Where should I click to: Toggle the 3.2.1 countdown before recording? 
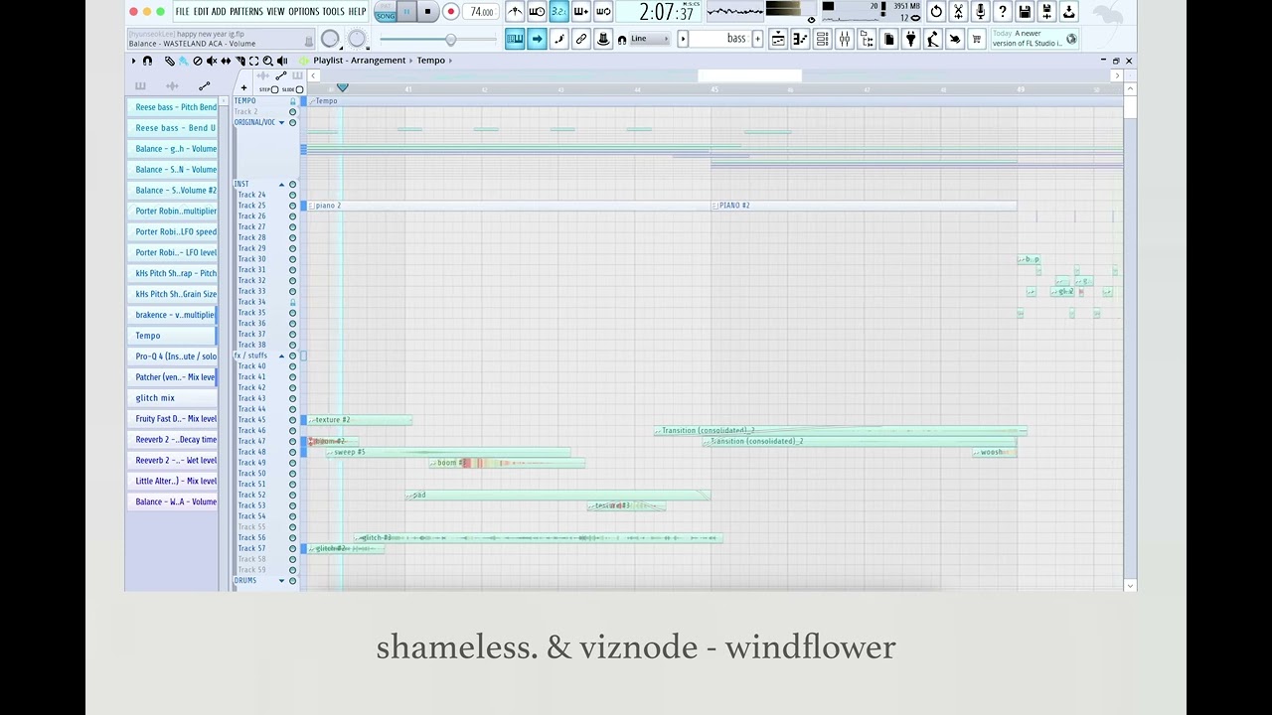point(558,12)
